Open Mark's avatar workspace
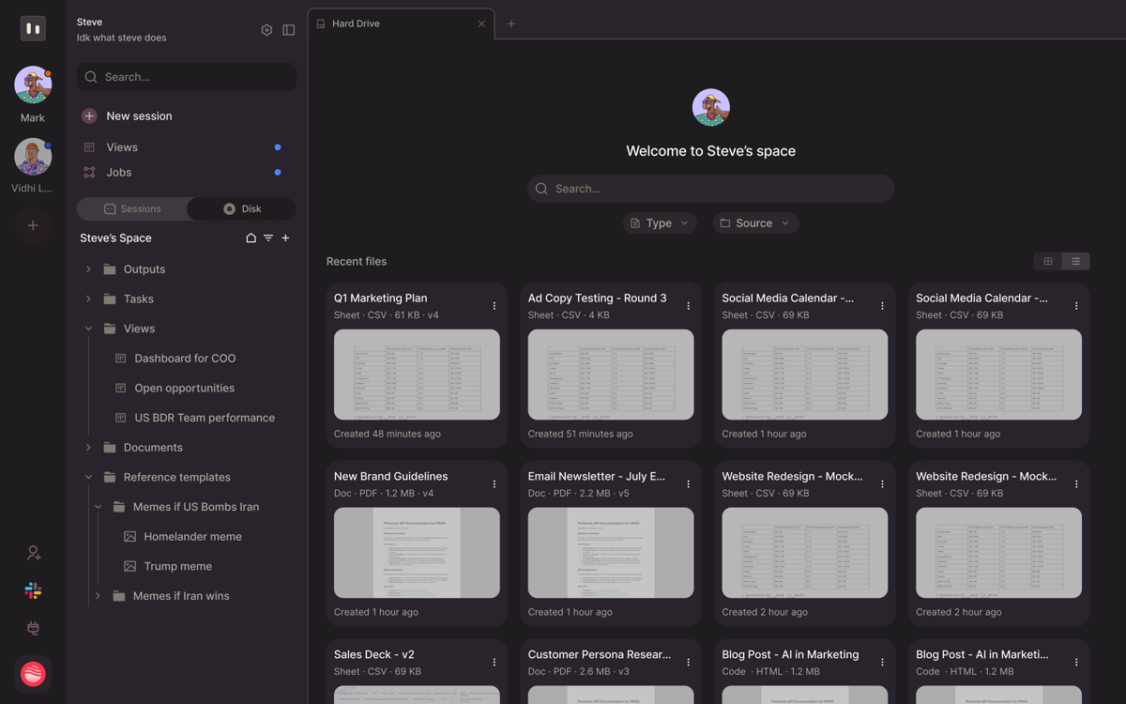This screenshot has width=1126, height=704. 33,84
